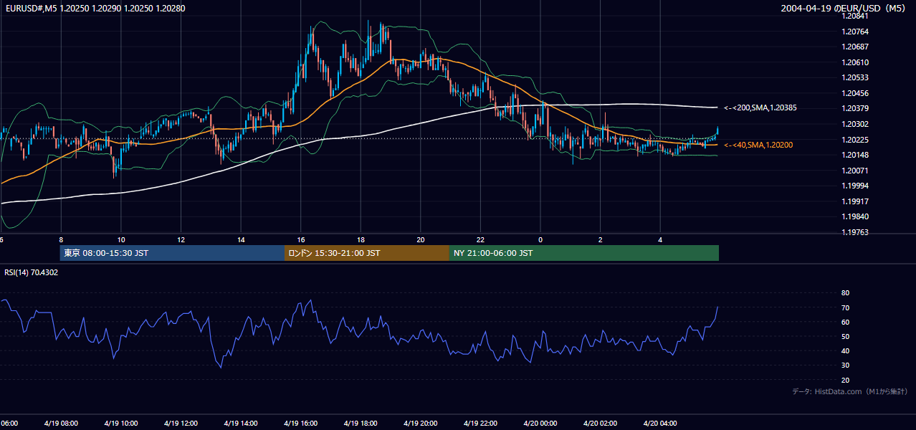Select the 4/19 18:00 date label
This screenshot has height=430, width=916.
pyautogui.click(x=361, y=424)
